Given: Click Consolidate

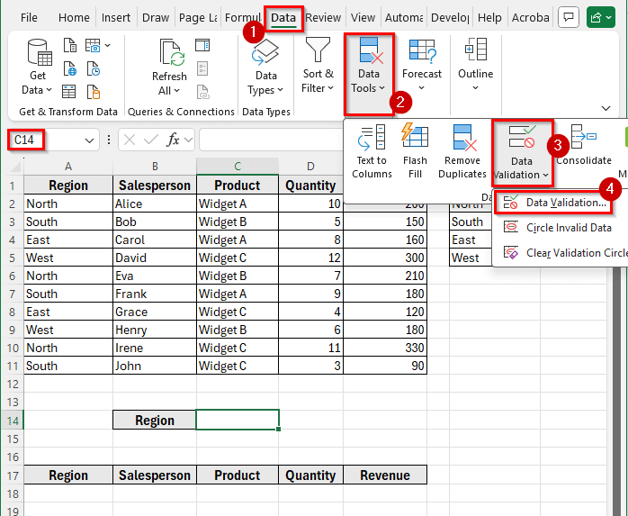Looking at the screenshot, I should tap(584, 145).
